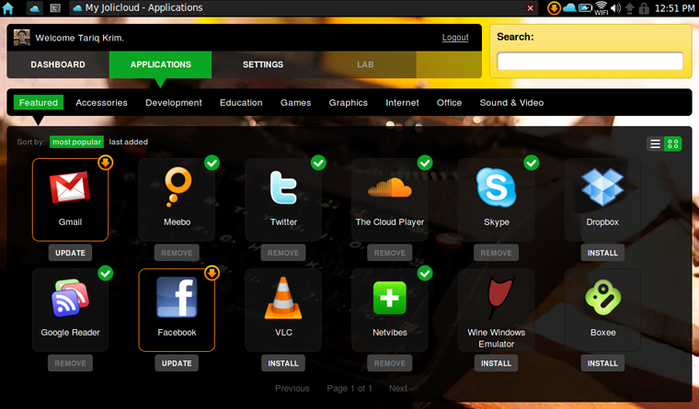Image resolution: width=699 pixels, height=409 pixels.
Task: Open the Google Reader app icon
Action: click(71, 298)
